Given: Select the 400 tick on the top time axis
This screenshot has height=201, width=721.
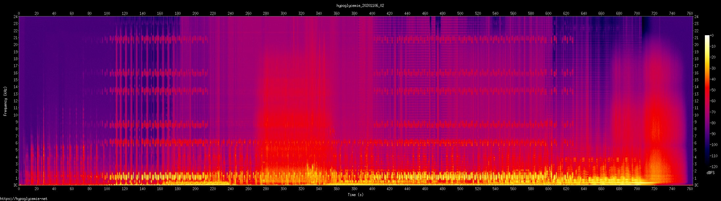Looking at the screenshot, I should 372,13.
